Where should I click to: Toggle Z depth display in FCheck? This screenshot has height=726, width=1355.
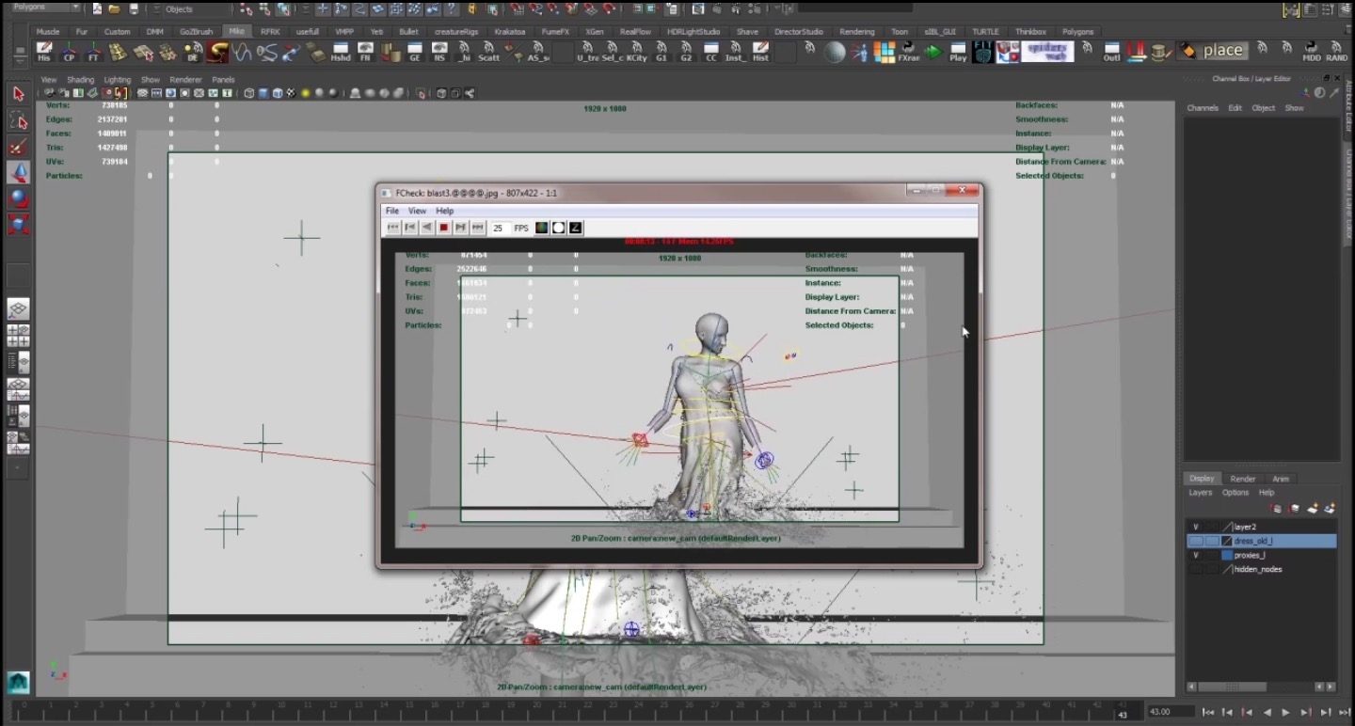(575, 228)
